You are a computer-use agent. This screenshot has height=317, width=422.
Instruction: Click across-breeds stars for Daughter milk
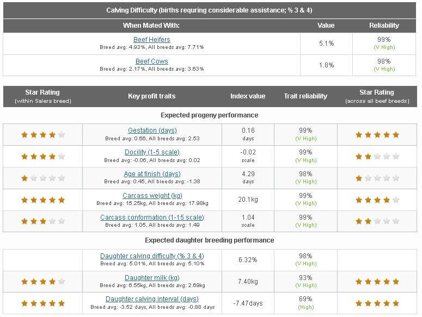point(377,282)
